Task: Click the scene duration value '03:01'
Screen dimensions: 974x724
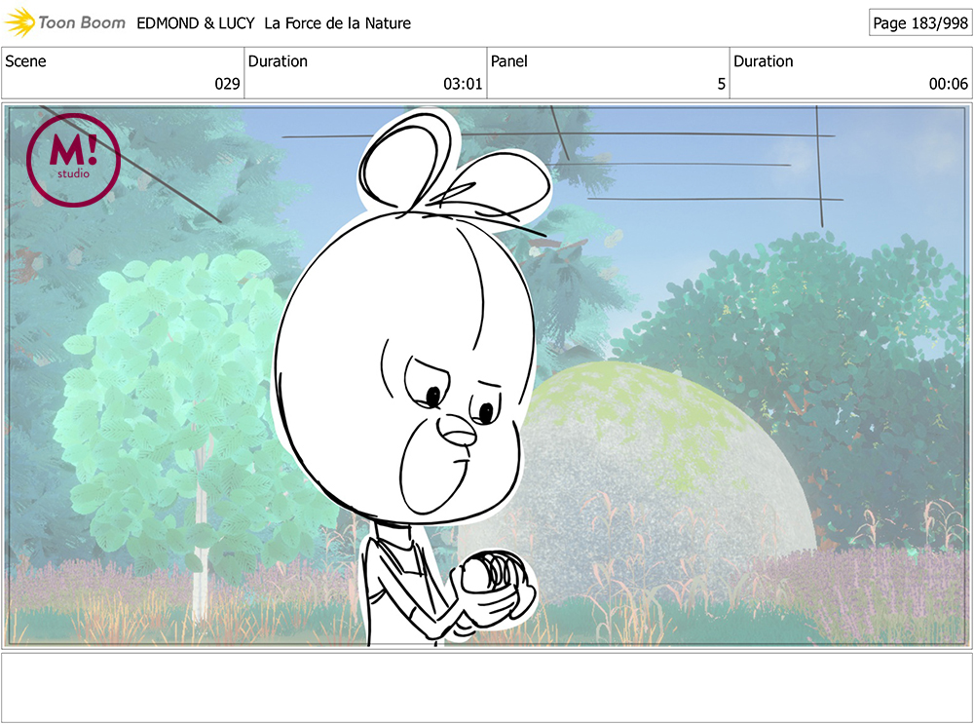Action: click(463, 84)
